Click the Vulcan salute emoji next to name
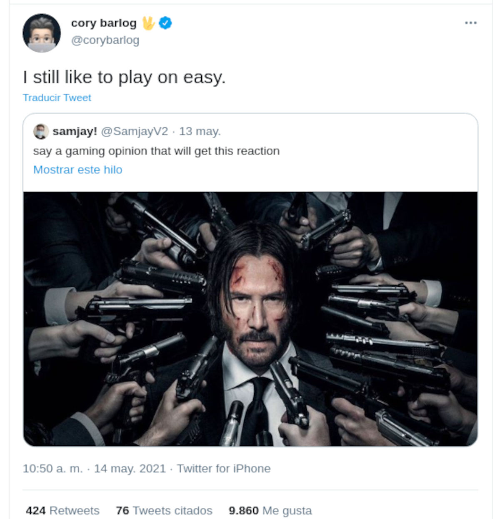Screen dimensions: 500x519 pyautogui.click(x=148, y=23)
